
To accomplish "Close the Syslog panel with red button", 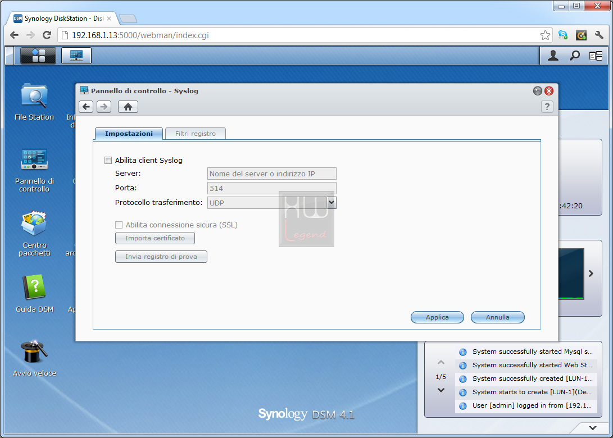I will pyautogui.click(x=549, y=91).
